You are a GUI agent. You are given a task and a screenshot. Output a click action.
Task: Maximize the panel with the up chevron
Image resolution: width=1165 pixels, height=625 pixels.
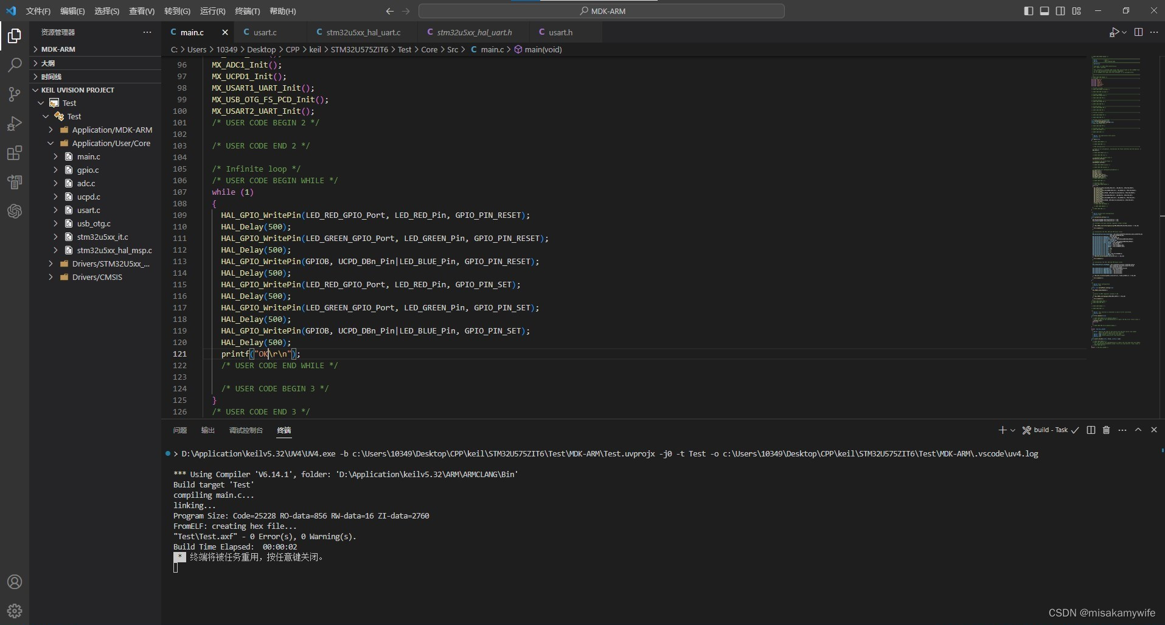pyautogui.click(x=1138, y=430)
